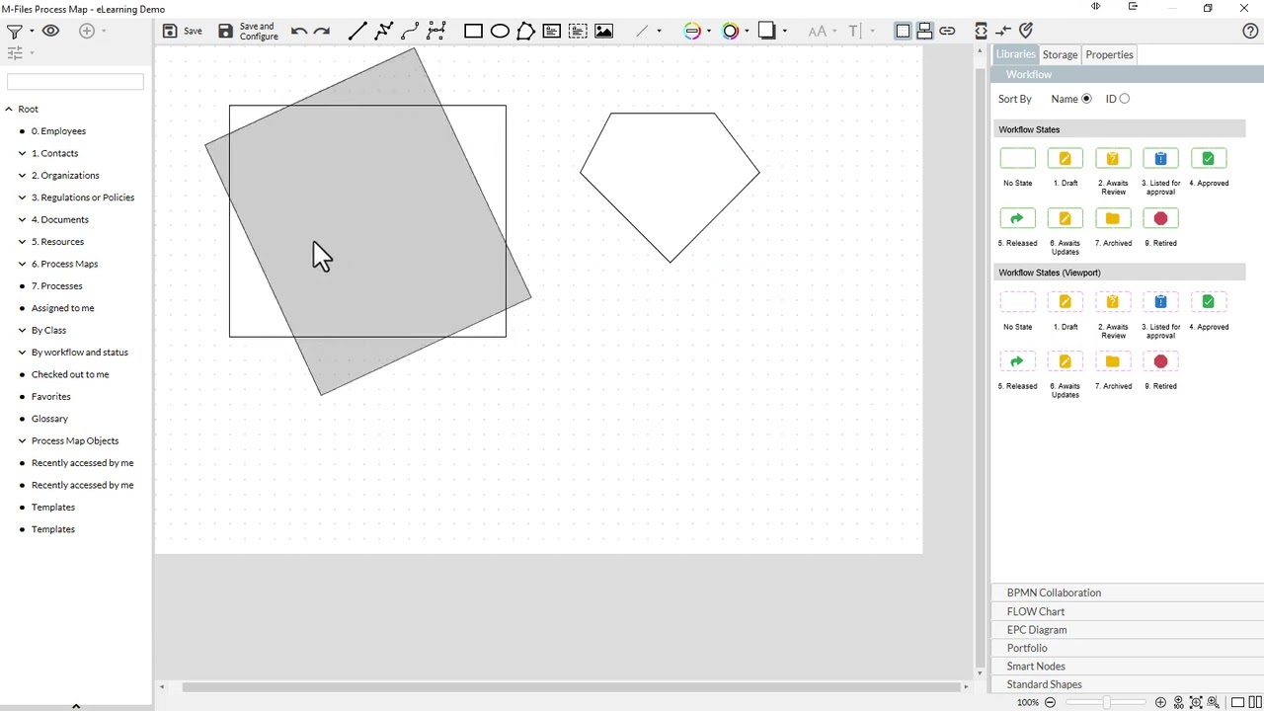Viewport: 1264px width, 711px height.
Task: Switch to the Properties tab
Action: 1109,55
